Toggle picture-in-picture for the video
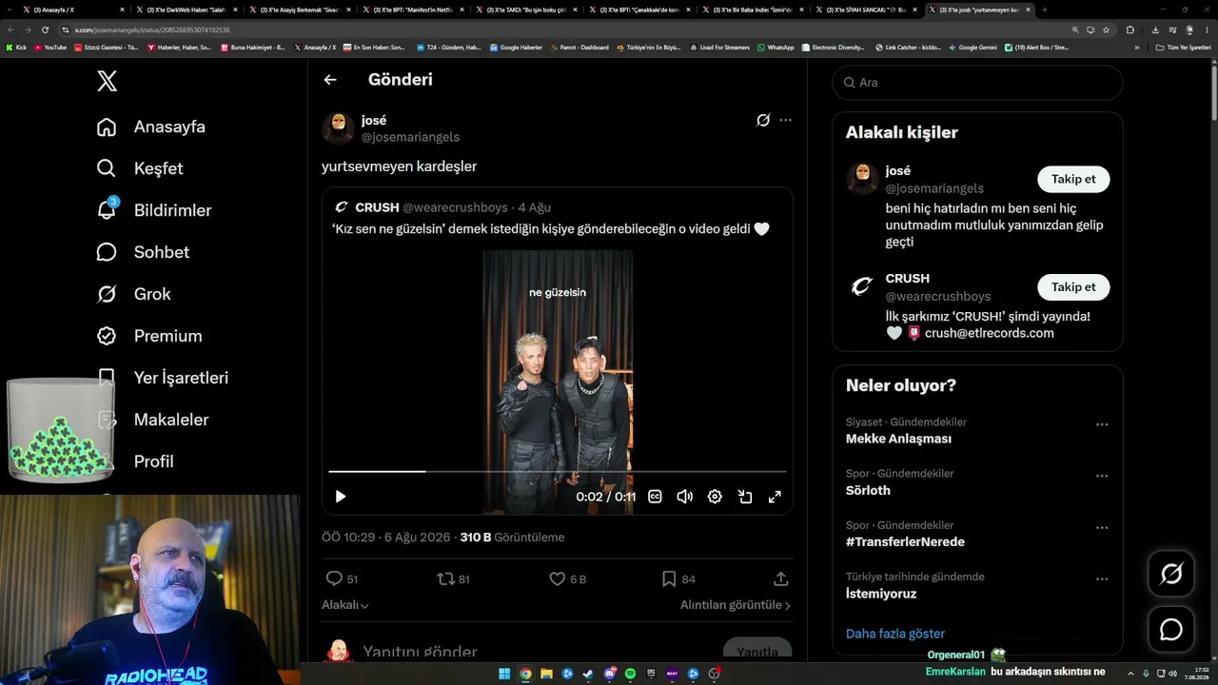Screen dimensions: 1218x685 click(x=745, y=497)
